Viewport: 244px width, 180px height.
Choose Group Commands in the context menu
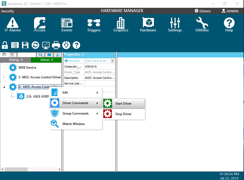coord(76,113)
